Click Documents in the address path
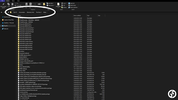Screen dimensions: 178x100 (x=22, y=12)
